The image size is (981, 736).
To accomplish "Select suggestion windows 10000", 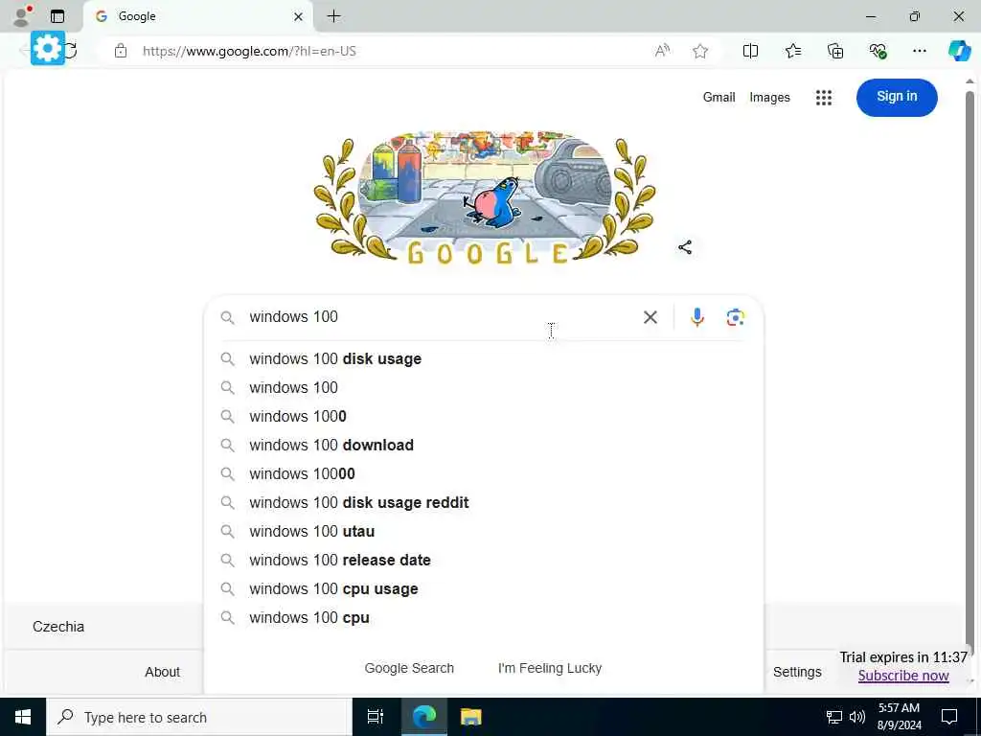I will tap(483, 473).
